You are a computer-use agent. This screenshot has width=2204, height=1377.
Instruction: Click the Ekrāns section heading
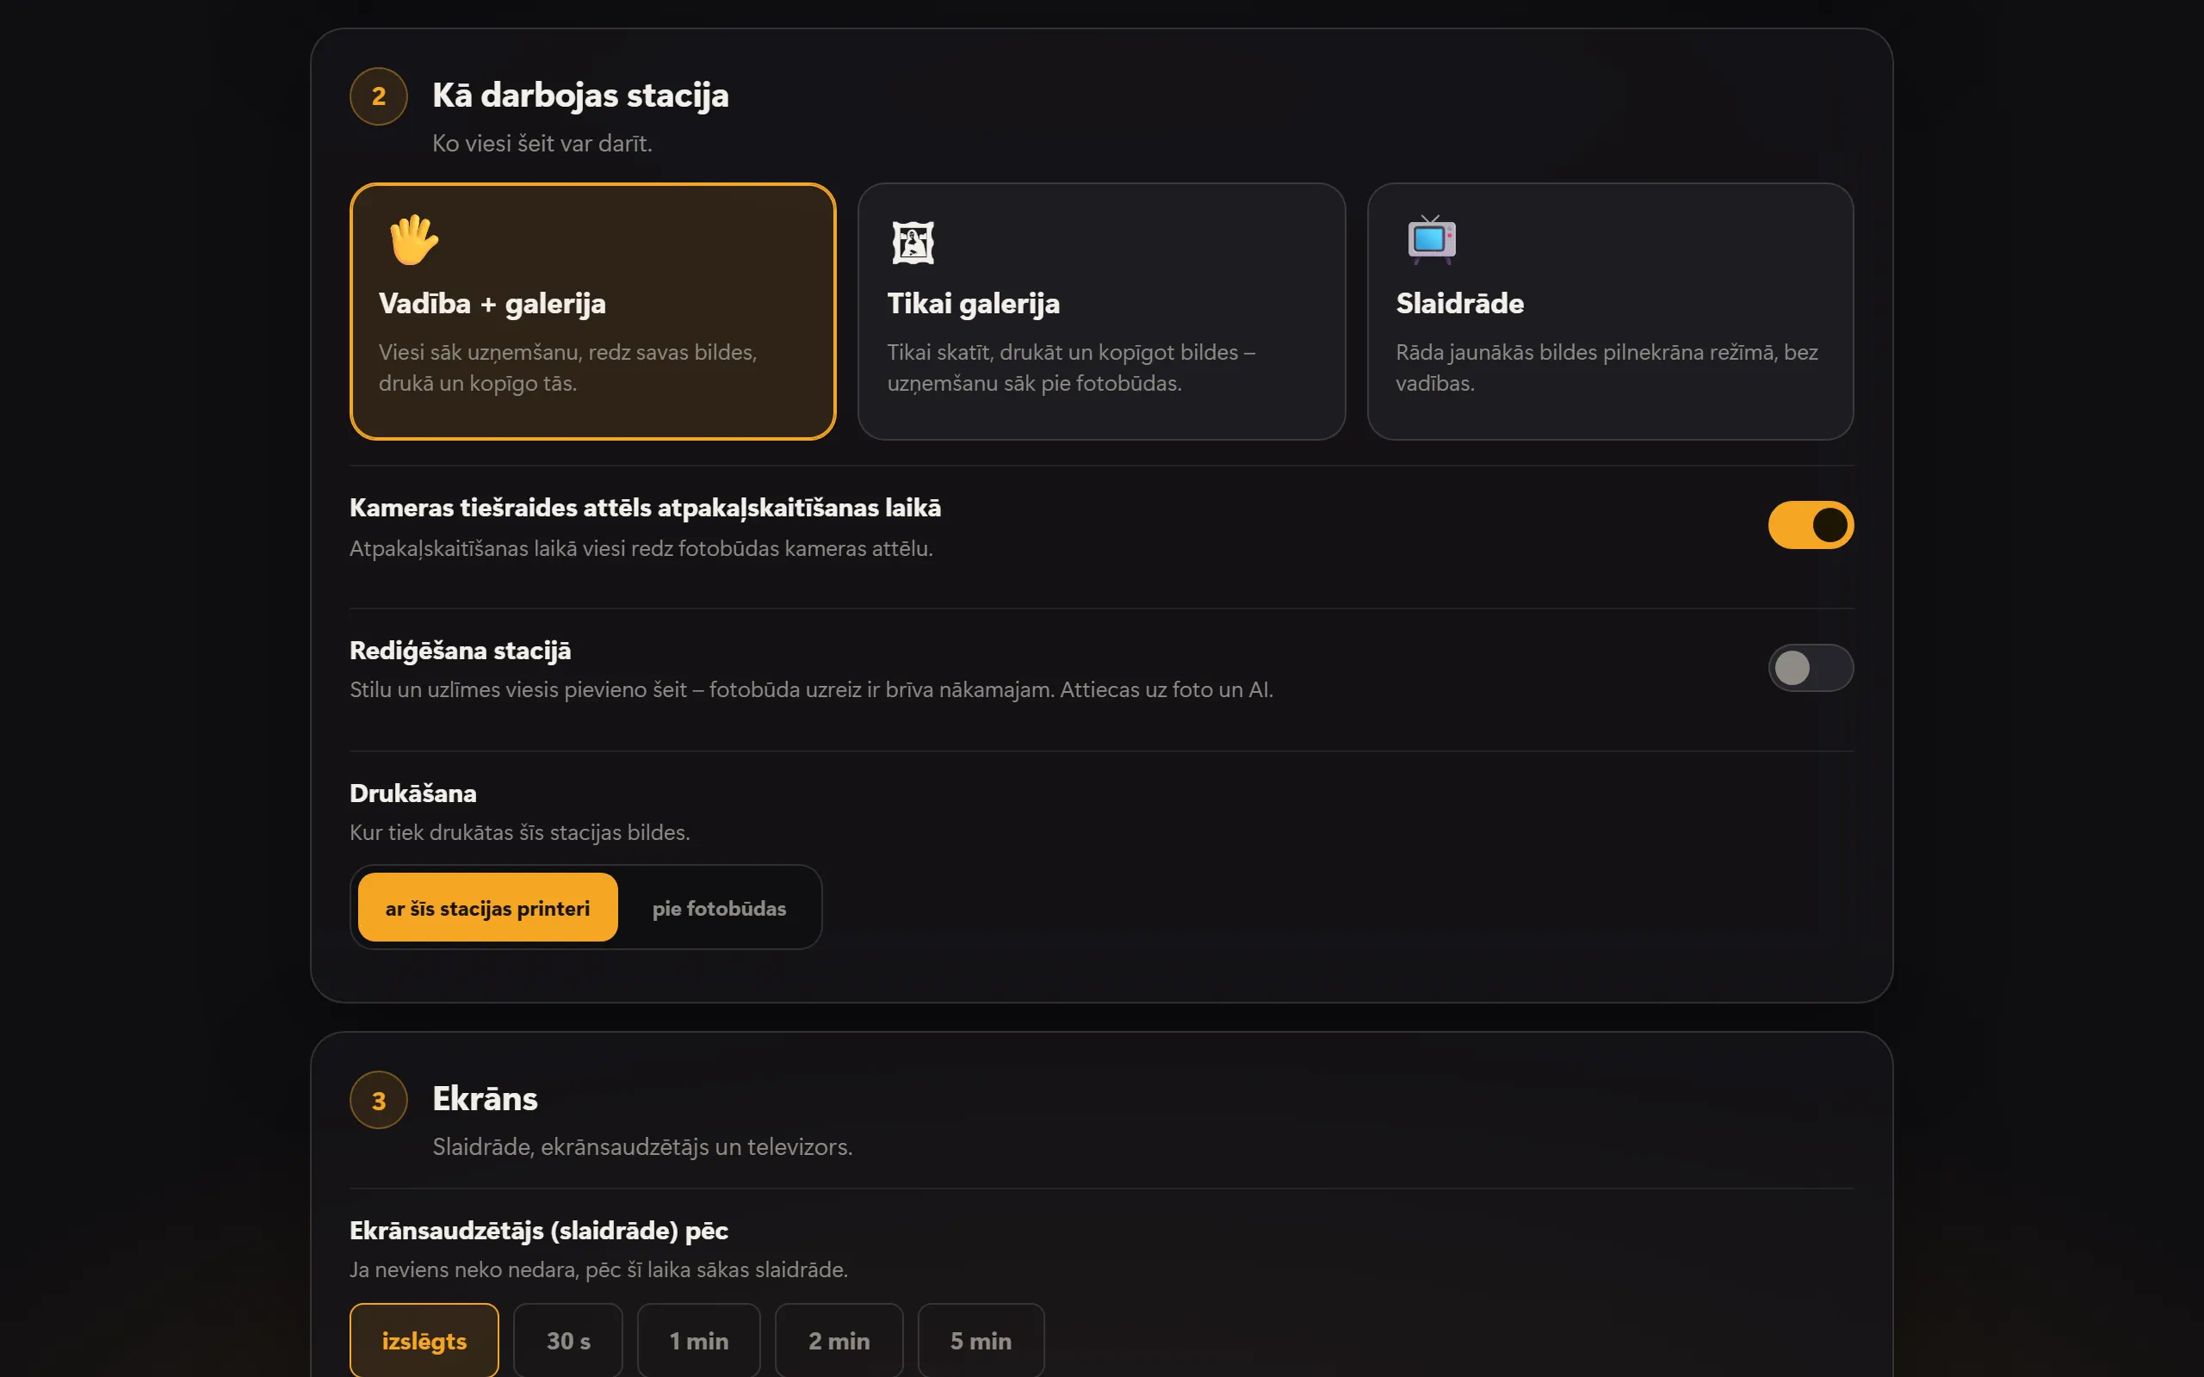pos(485,1099)
